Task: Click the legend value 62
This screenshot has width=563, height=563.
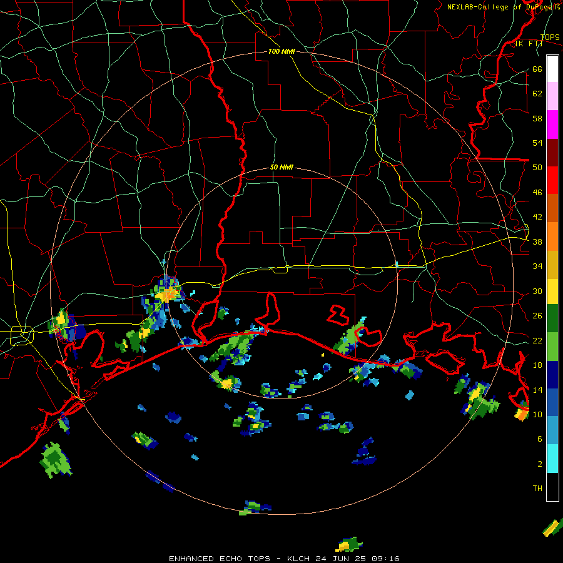Action: [537, 94]
